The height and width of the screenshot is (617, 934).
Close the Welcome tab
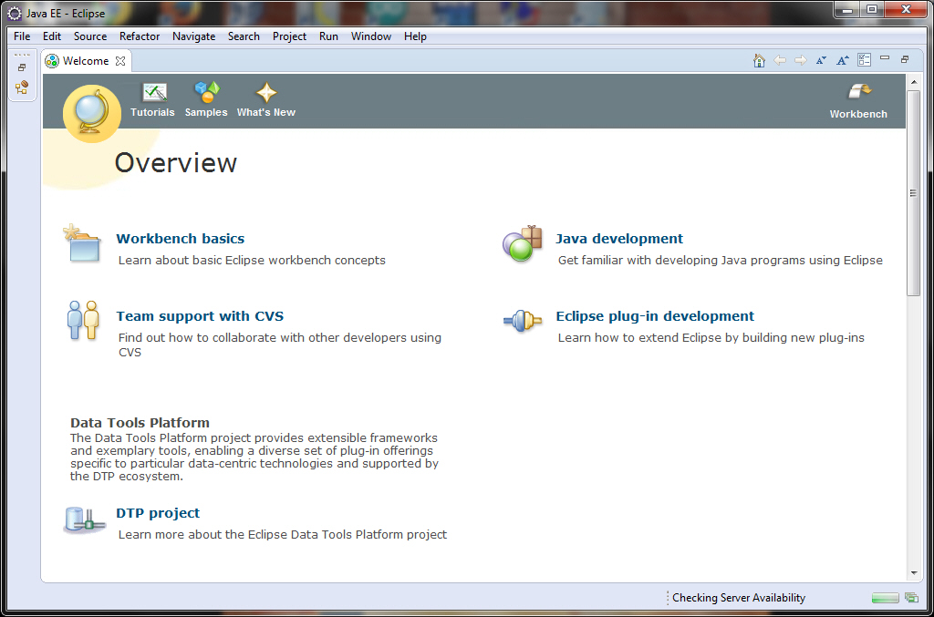pos(120,61)
